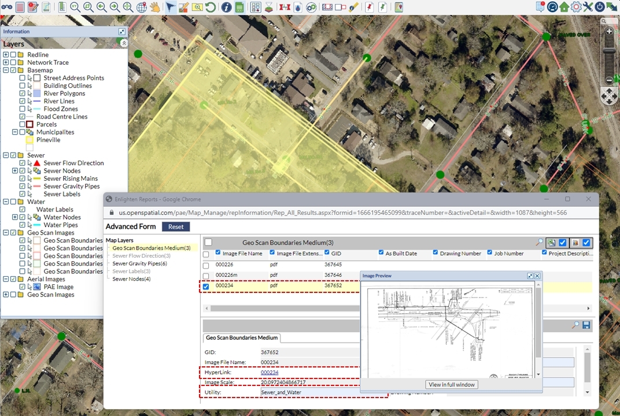Open the 000234 hyperlink
The height and width of the screenshot is (416, 620).
pos(270,373)
